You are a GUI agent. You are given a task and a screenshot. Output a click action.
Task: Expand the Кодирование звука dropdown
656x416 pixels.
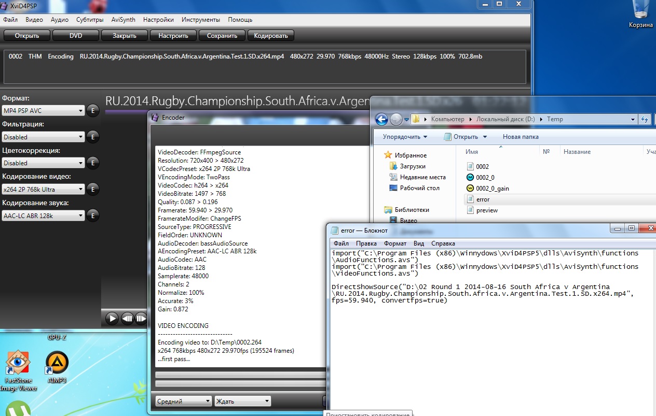pyautogui.click(x=43, y=216)
